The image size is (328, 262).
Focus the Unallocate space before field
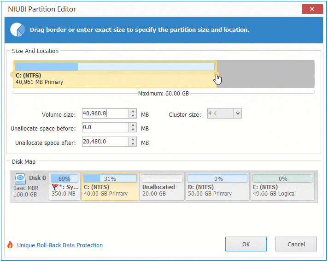pos(105,128)
